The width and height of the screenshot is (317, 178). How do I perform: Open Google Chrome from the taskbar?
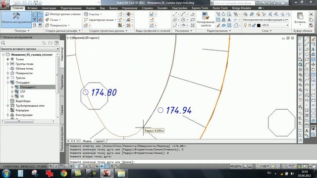click(x=64, y=174)
